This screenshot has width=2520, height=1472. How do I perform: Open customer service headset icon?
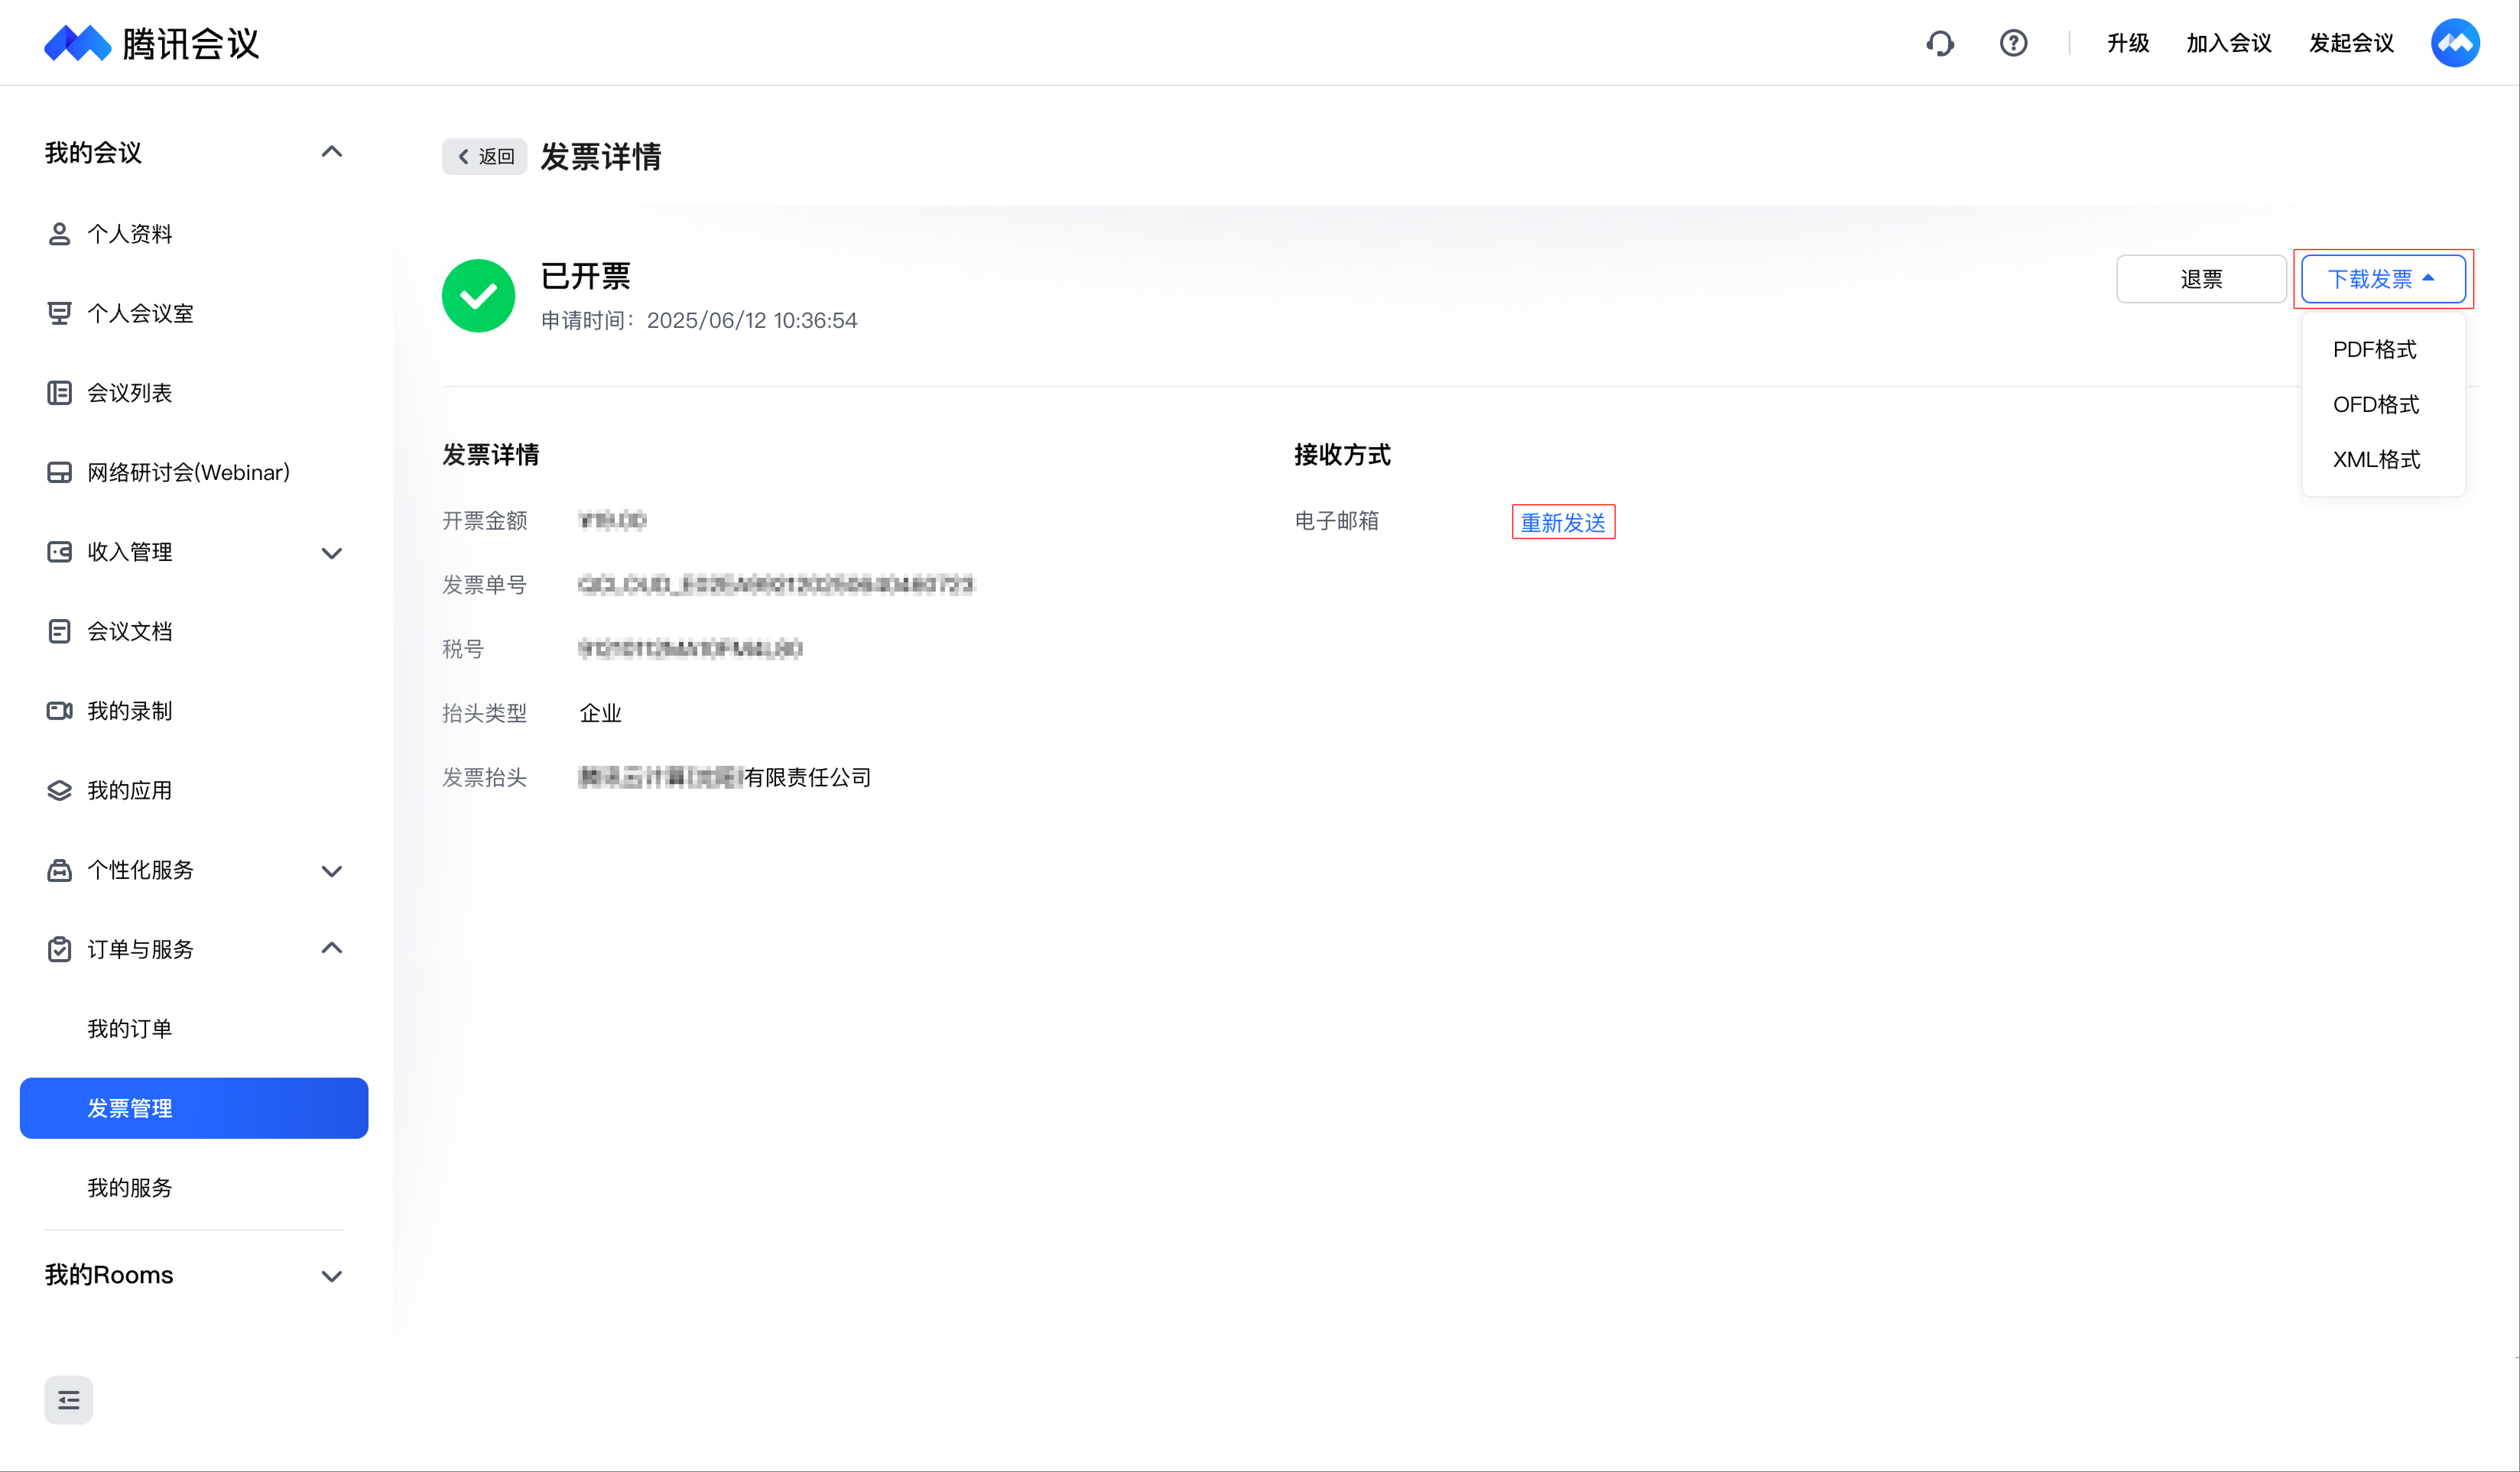point(1940,43)
